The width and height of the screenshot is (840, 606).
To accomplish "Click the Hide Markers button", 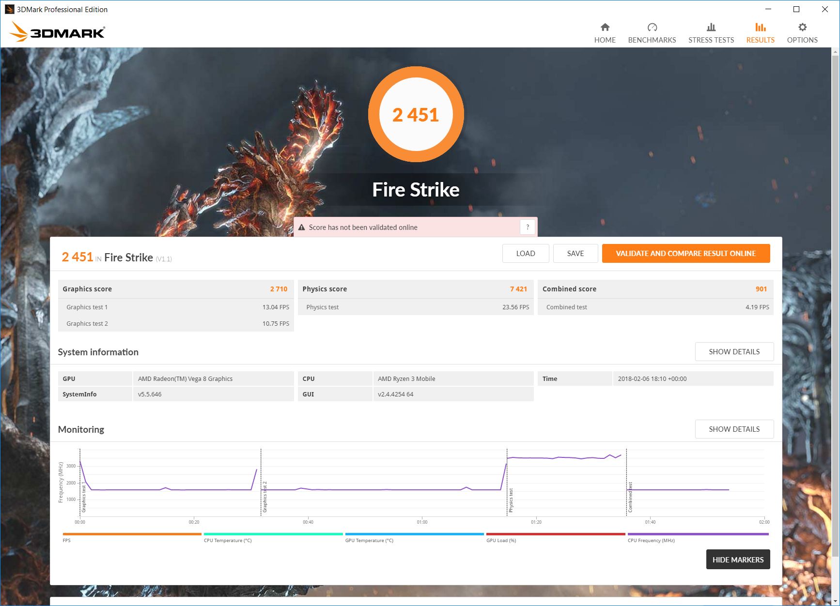I will click(737, 560).
